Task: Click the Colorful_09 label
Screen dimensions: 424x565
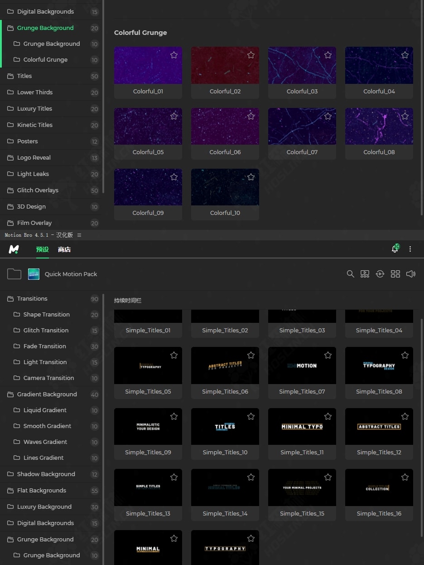Action: [x=148, y=213]
